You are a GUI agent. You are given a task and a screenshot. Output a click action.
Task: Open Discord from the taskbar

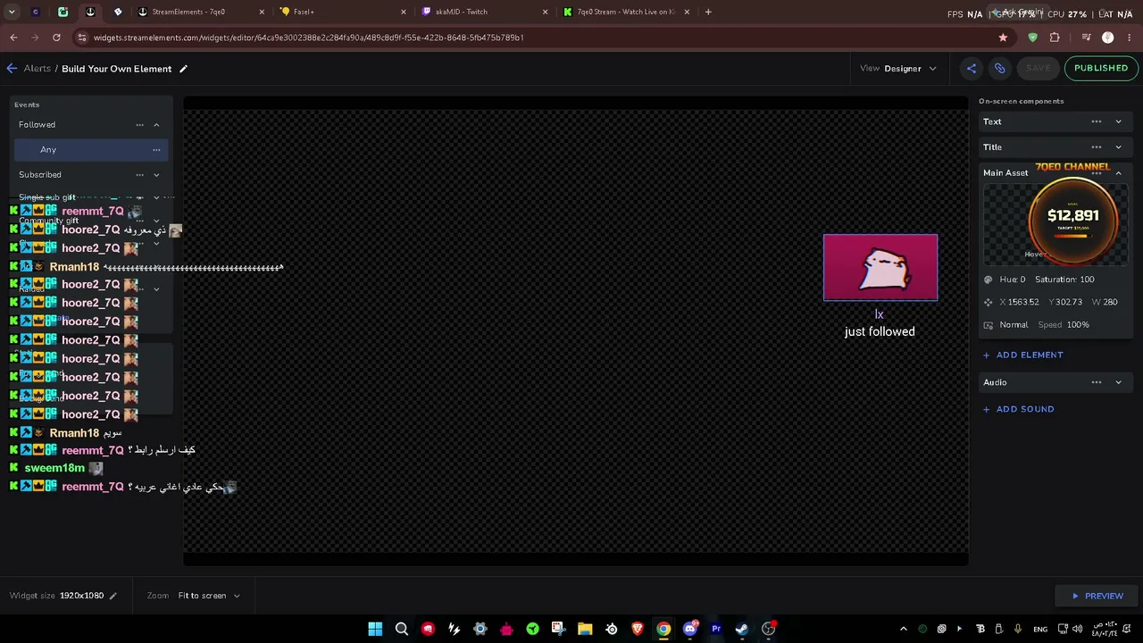[x=689, y=629]
